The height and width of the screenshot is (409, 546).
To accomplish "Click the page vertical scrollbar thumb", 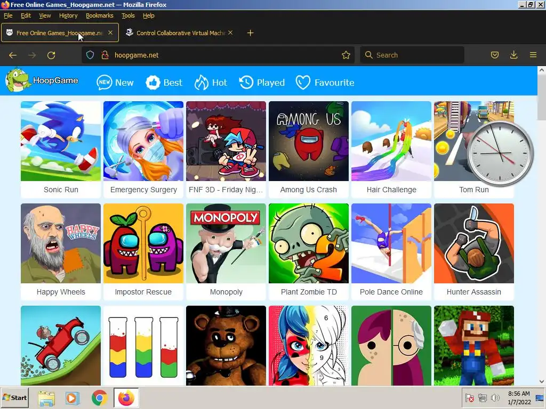I will [x=542, y=97].
